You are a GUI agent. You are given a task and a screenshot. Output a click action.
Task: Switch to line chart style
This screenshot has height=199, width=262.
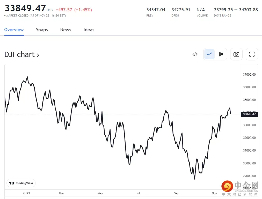click(209, 54)
